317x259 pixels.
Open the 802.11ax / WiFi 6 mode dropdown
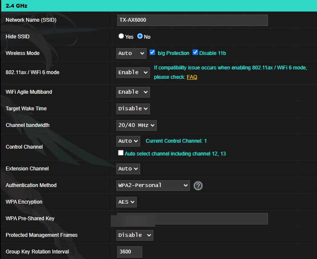(x=133, y=72)
